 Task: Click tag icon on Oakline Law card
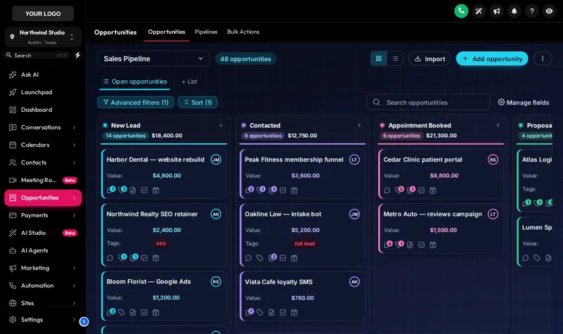click(260, 257)
